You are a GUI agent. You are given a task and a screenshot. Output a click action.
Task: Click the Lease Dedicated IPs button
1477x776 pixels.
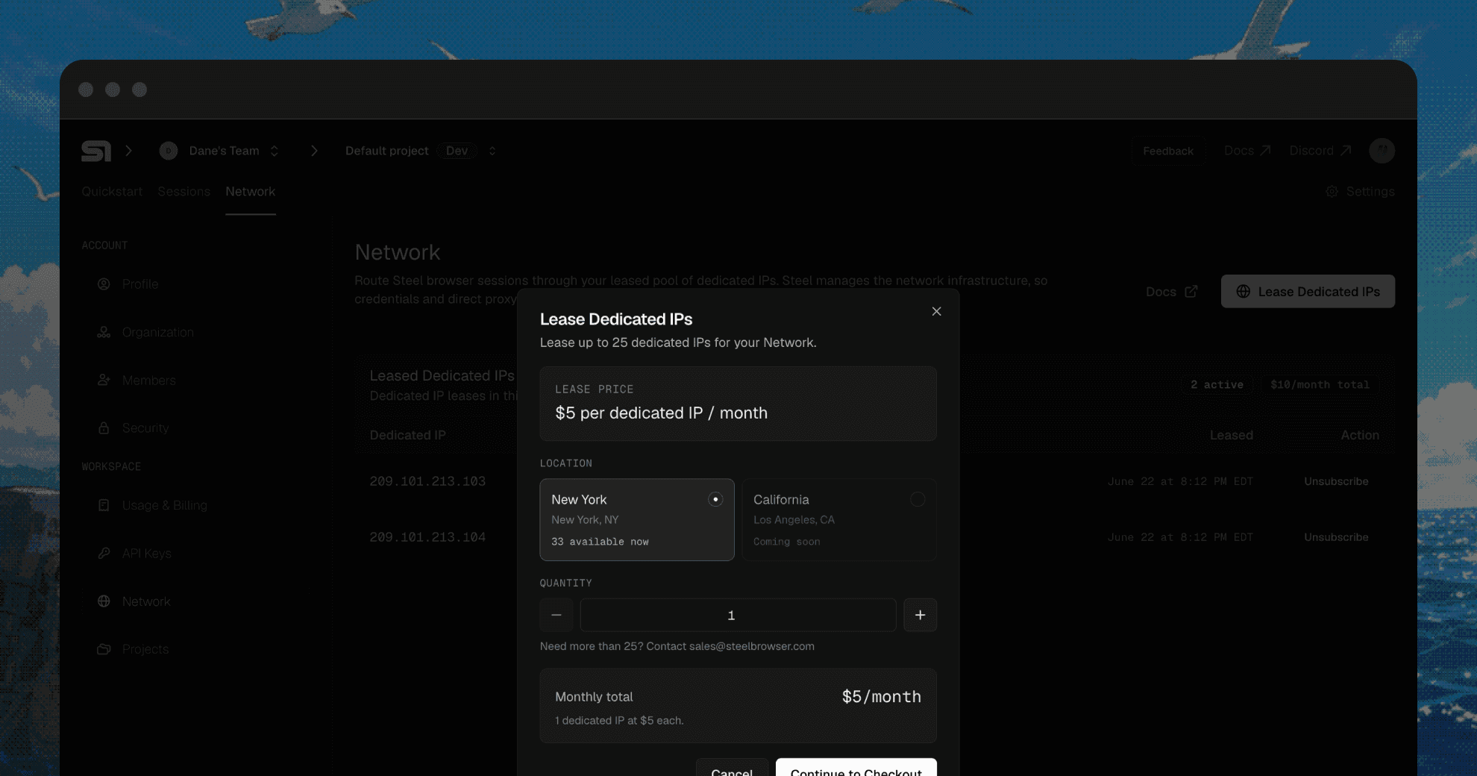[x=1308, y=292]
